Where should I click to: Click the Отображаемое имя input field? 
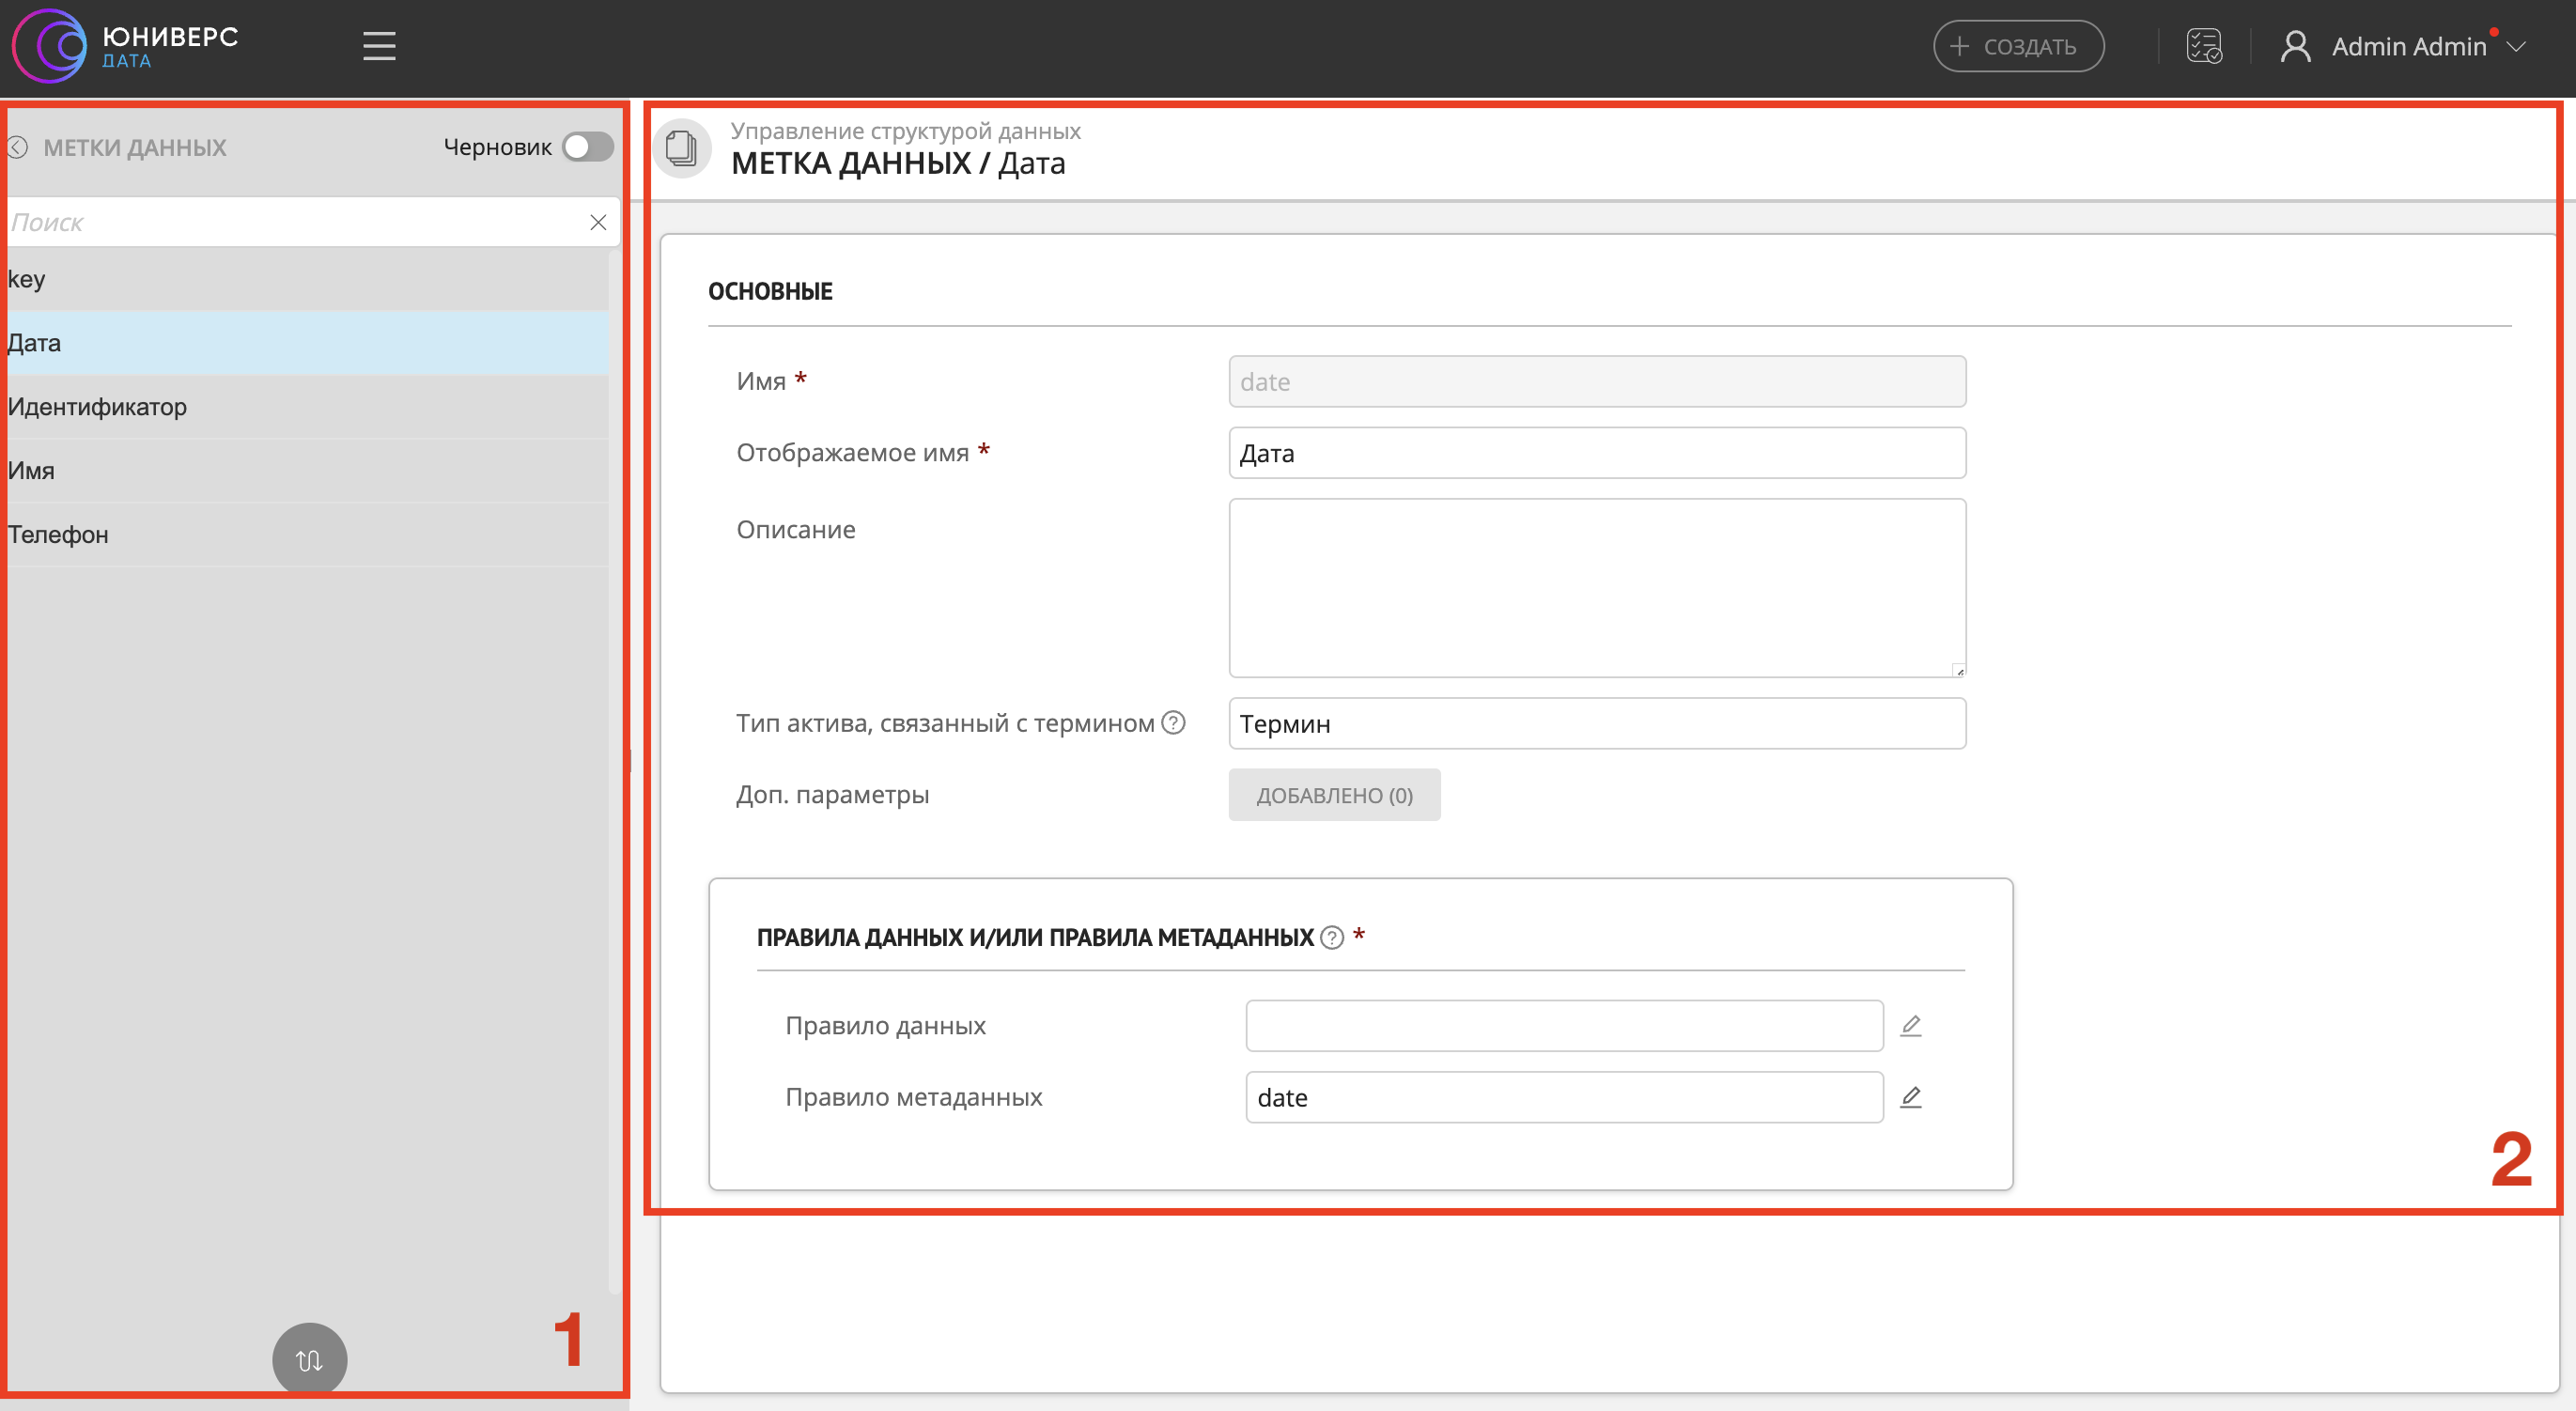pos(1596,453)
